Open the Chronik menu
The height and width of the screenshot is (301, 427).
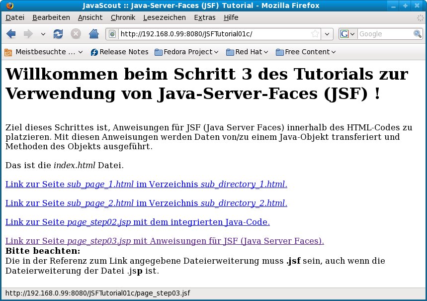point(123,17)
